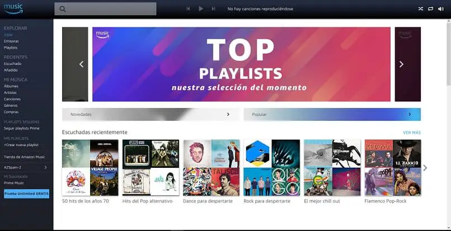
Task: Click the Amazon Music logo
Action: [13, 8]
